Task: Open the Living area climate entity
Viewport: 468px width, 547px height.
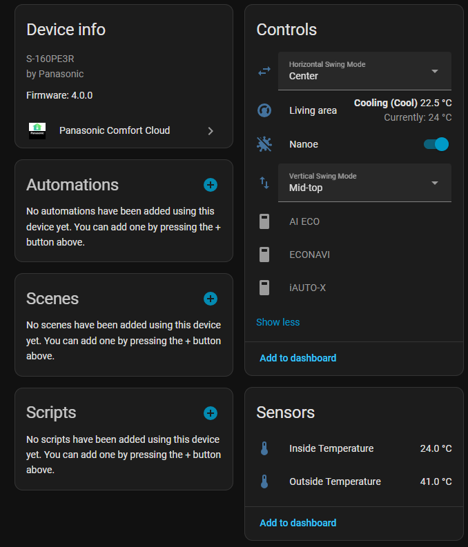Action: click(313, 110)
